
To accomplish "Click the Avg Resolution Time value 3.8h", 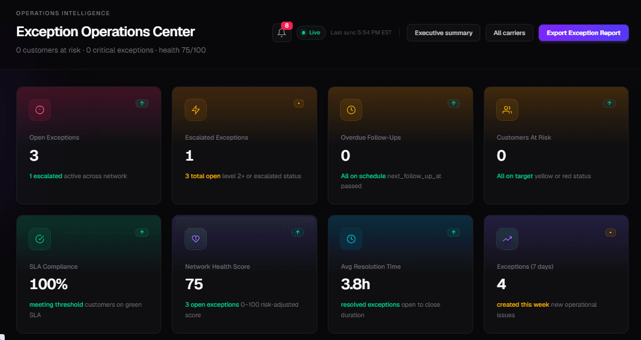I will pos(356,285).
